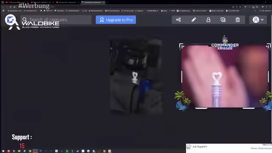Click the browser reload button
272x153 pixels.
(11, 7)
